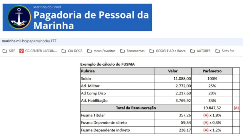
Task: Select the Valor column header
Action: click(173, 71)
